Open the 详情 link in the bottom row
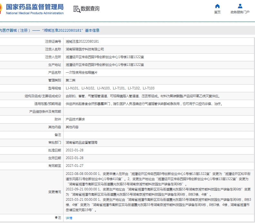 (x=69, y=218)
